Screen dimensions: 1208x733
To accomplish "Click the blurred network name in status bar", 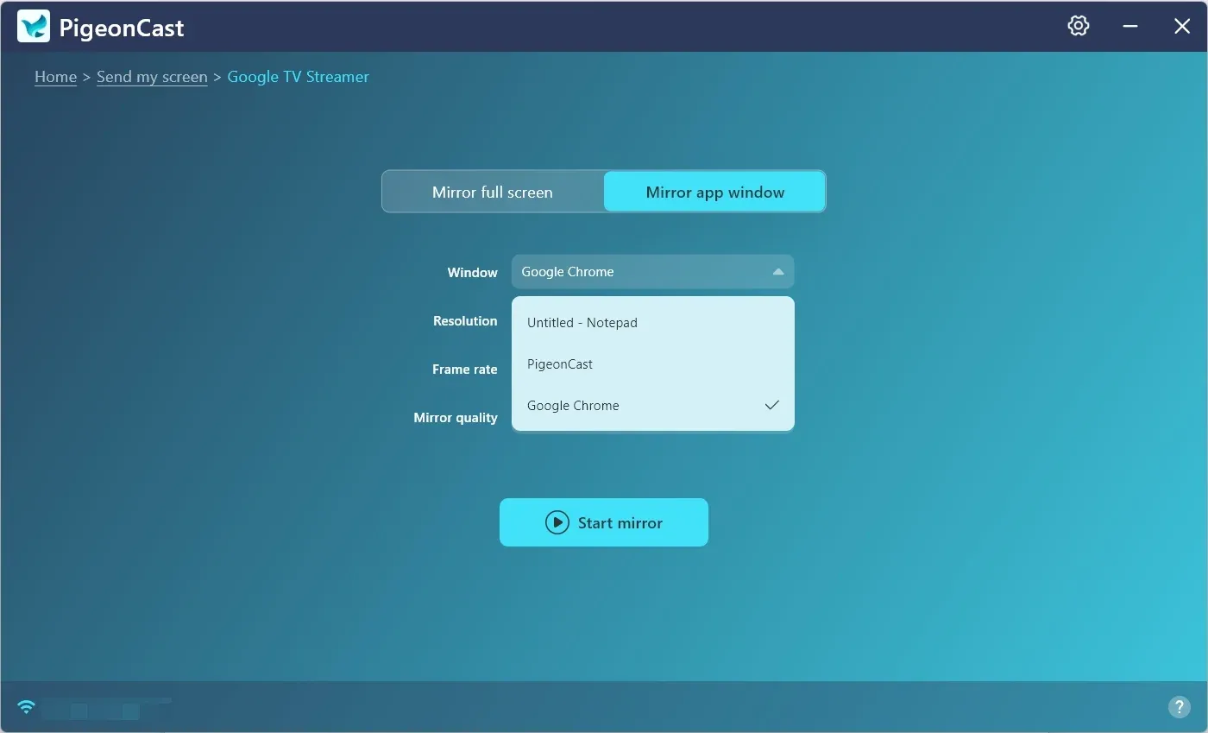I will pyautogui.click(x=105, y=710).
